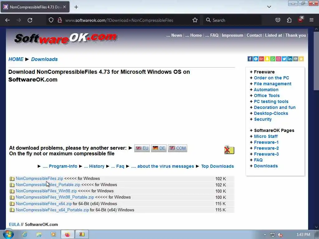Viewport: 319px width, 239px height.
Task: Open Save to Pocket icon
Action: [x=278, y=20]
